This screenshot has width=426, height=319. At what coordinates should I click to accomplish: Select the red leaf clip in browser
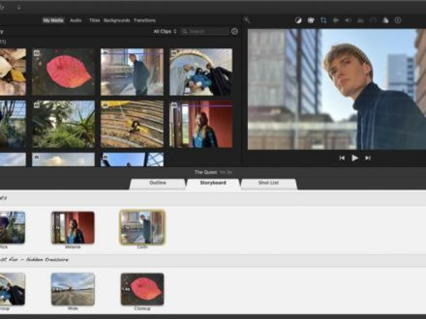coord(64,72)
